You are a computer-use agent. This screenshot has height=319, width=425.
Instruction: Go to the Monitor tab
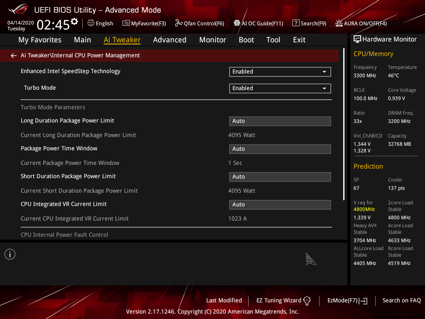213,40
